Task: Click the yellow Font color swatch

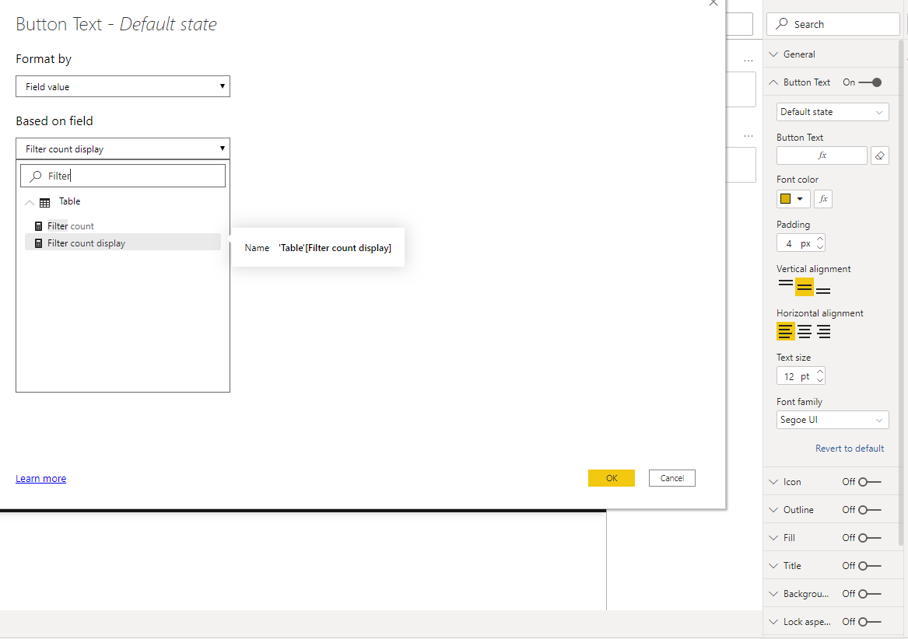Action: pos(787,198)
